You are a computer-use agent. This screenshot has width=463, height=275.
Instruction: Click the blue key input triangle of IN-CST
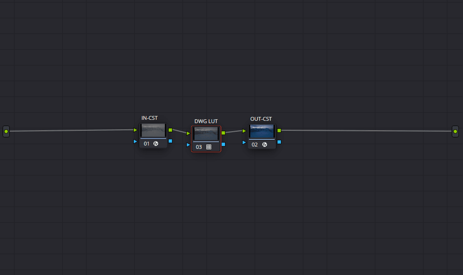135,141
